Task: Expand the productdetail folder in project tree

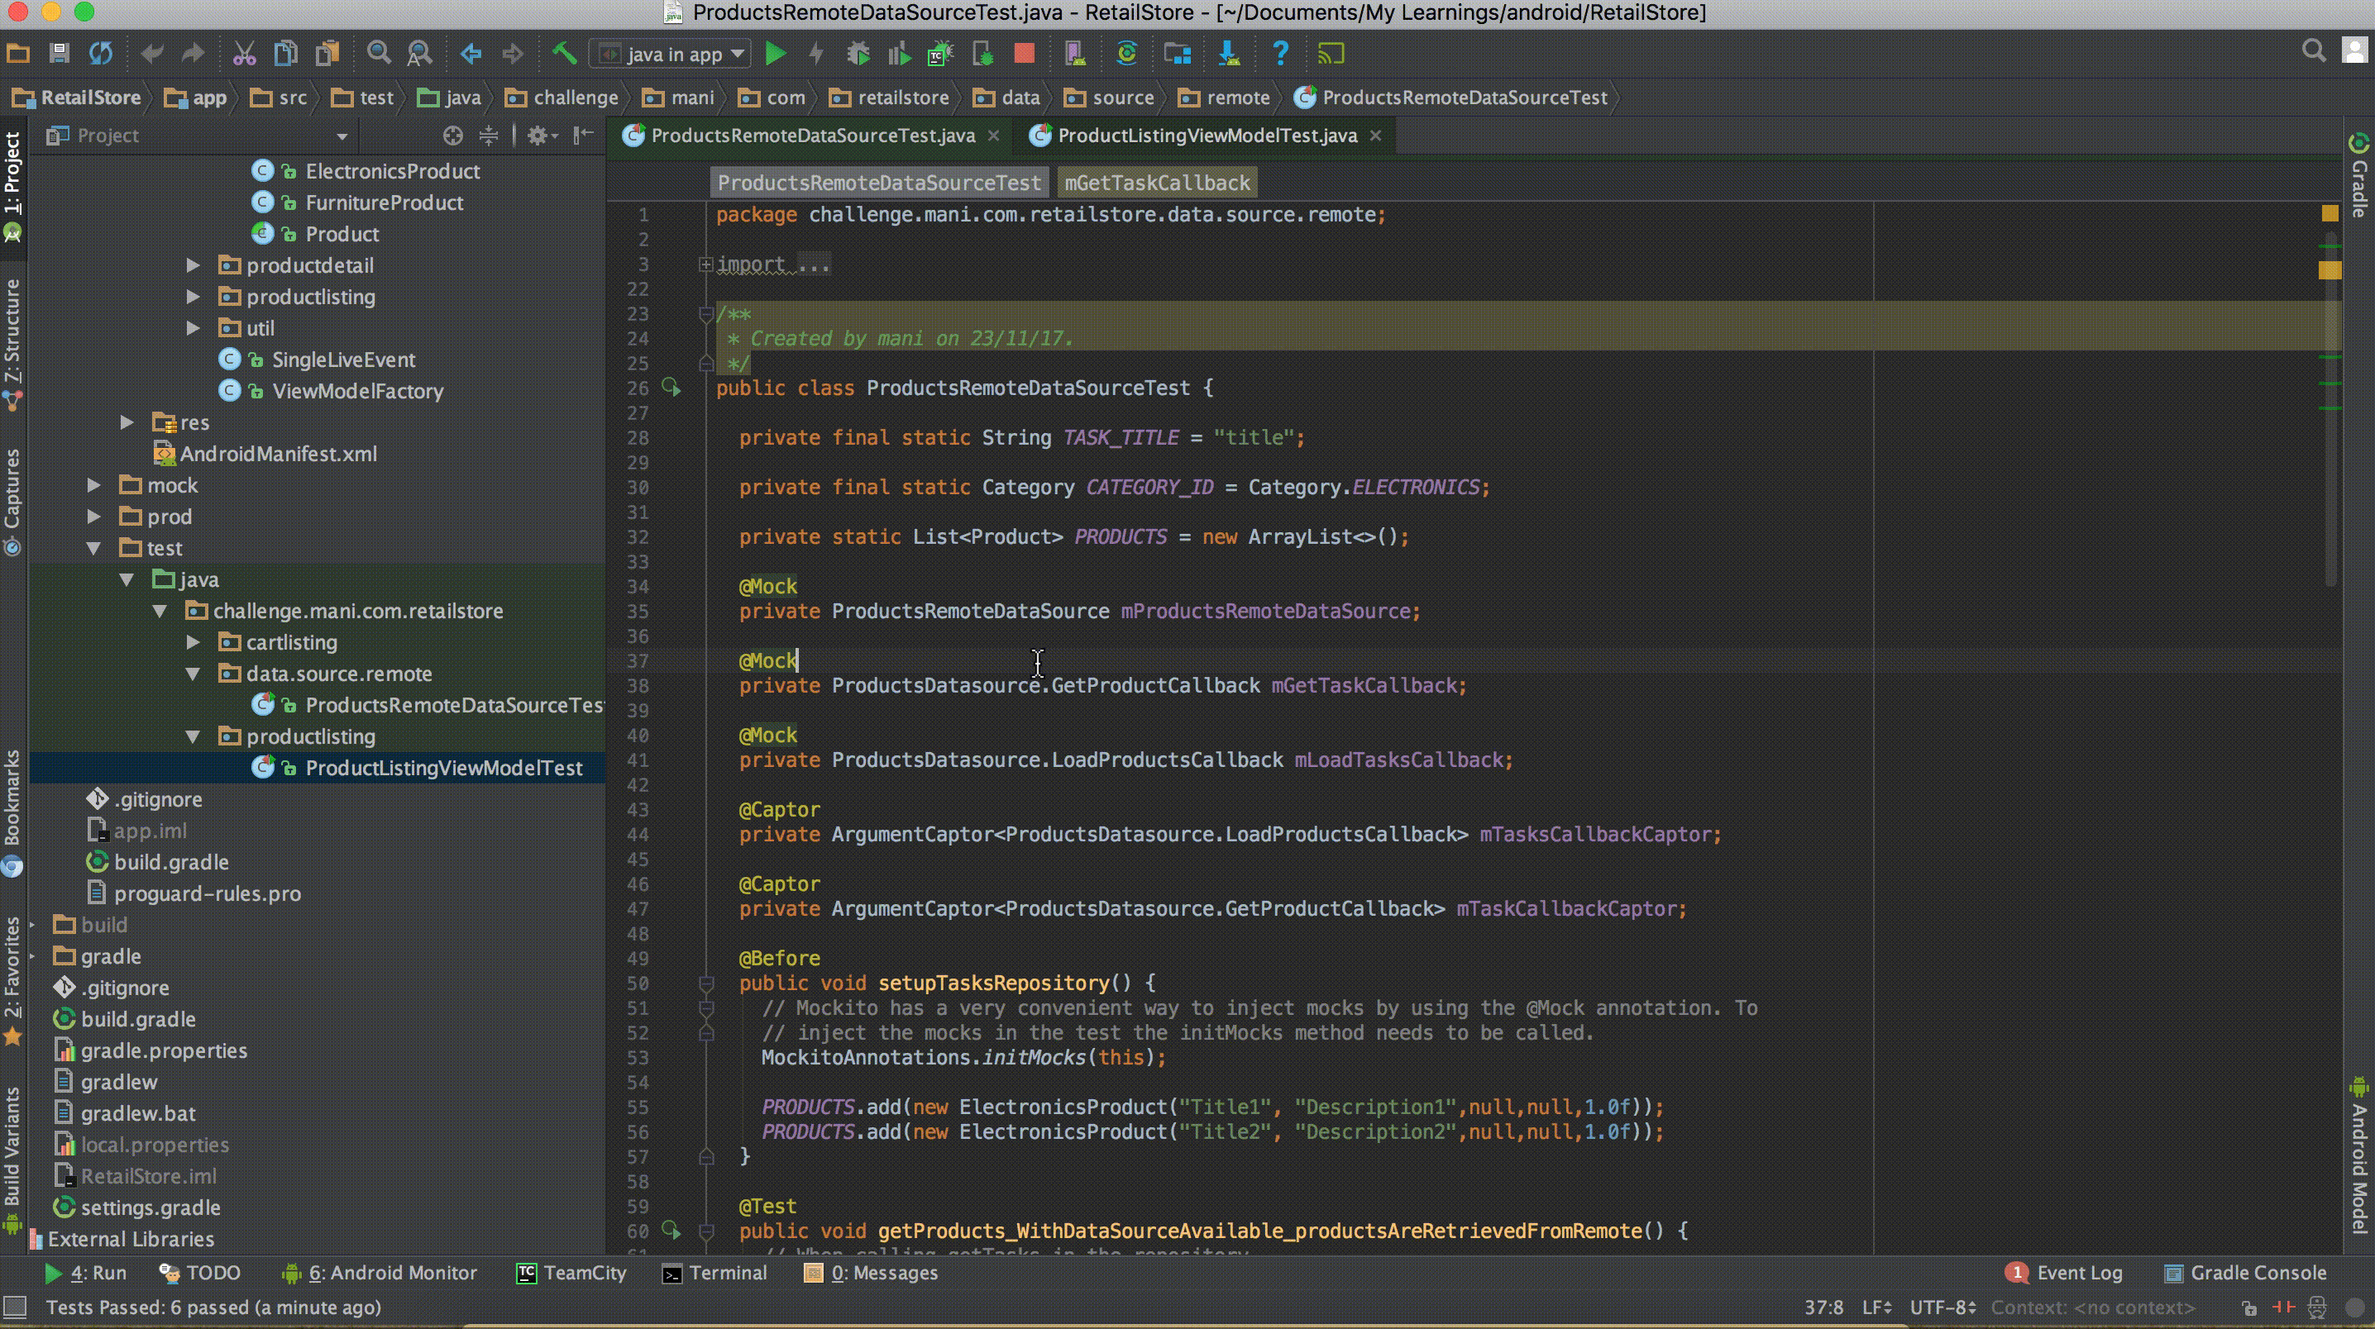Action: pos(193,265)
